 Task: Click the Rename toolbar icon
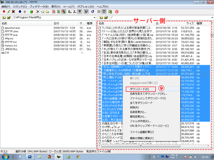pos(42,12)
